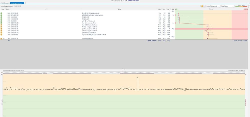The height and width of the screenshot is (117, 250).
Task: Click name ffm-bb1-link.ip.twelve99.net
Action: point(89,27)
